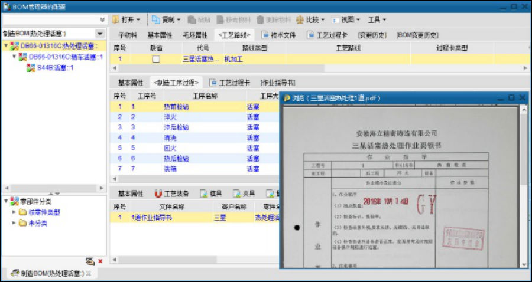Select the 淬火 process row
This screenshot has width=532, height=282.
pyautogui.click(x=170, y=117)
